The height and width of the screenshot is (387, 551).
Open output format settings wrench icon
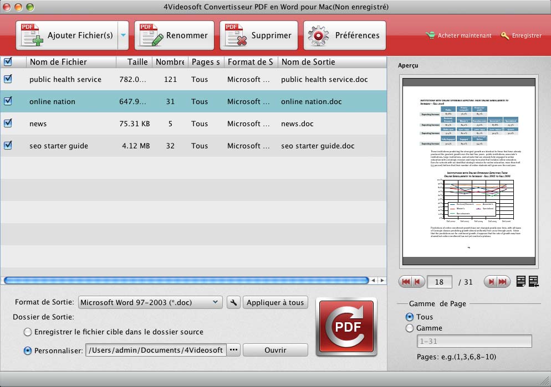tap(233, 302)
